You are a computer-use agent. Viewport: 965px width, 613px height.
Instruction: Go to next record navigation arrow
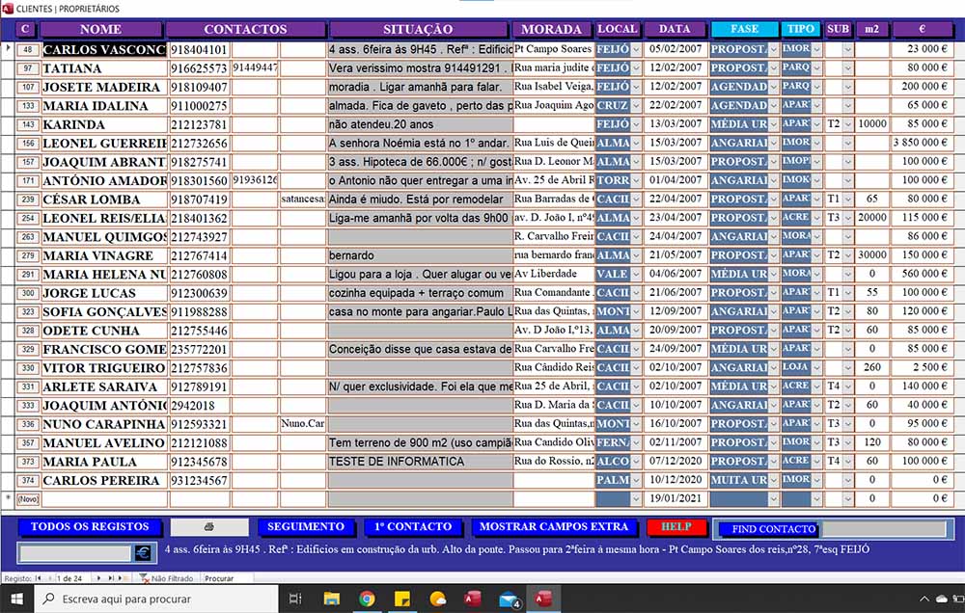(x=98, y=578)
